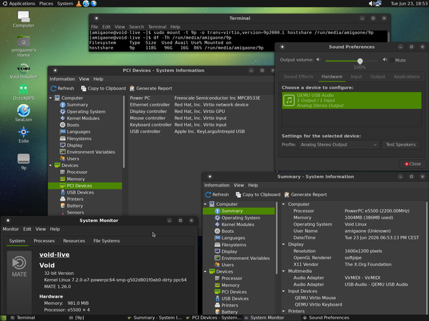This screenshot has height=321, width=429.
Task: Open the Resources tab in System Monitor
Action: tap(74, 241)
